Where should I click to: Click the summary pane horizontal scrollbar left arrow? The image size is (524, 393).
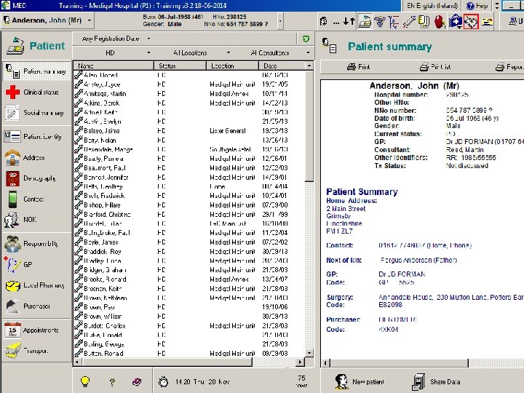(326, 363)
